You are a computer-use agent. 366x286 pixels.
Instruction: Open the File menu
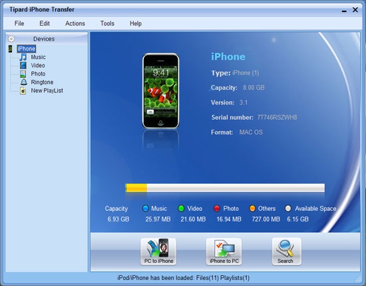coord(19,23)
